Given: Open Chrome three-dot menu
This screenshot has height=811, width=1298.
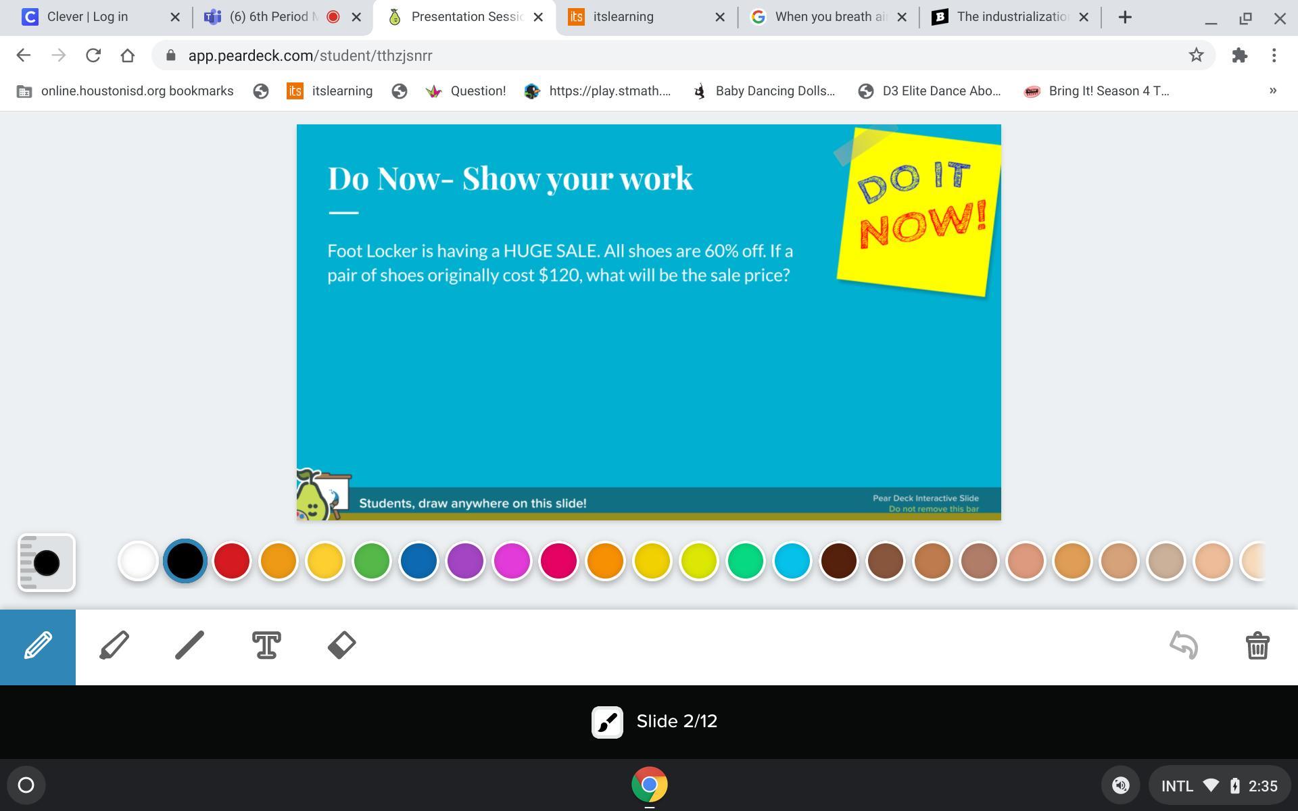Looking at the screenshot, I should coord(1274,55).
